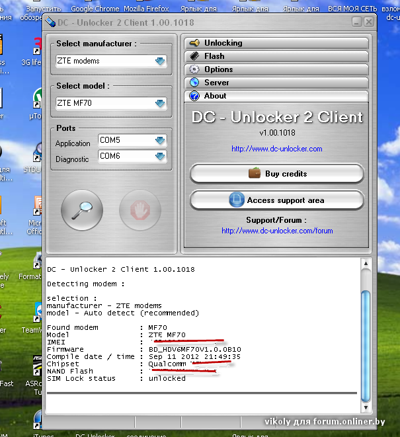Select the About section header

click(x=276, y=96)
